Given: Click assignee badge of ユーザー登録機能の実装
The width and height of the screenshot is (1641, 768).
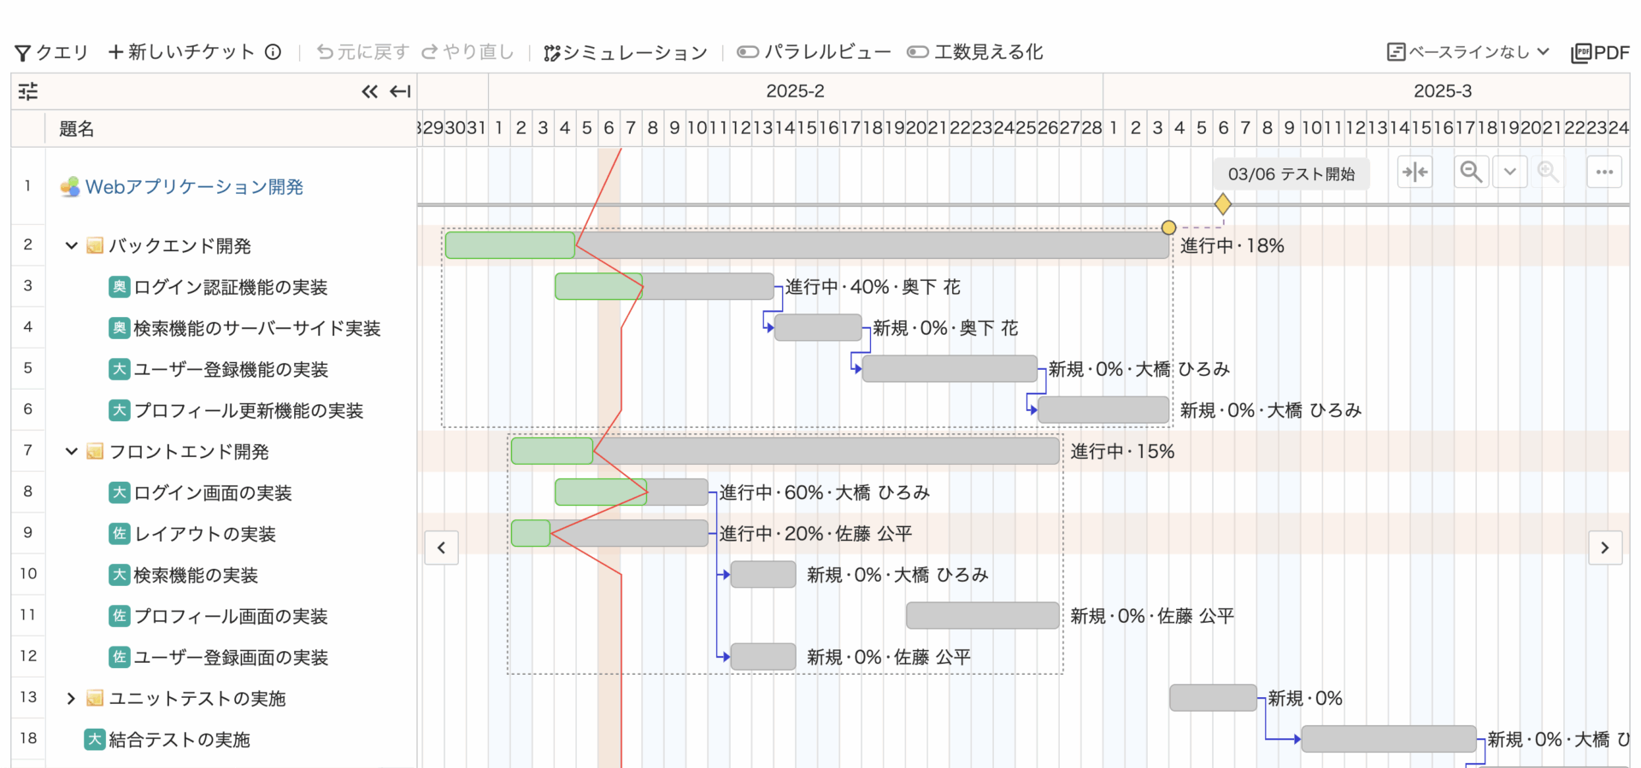Looking at the screenshot, I should (120, 369).
